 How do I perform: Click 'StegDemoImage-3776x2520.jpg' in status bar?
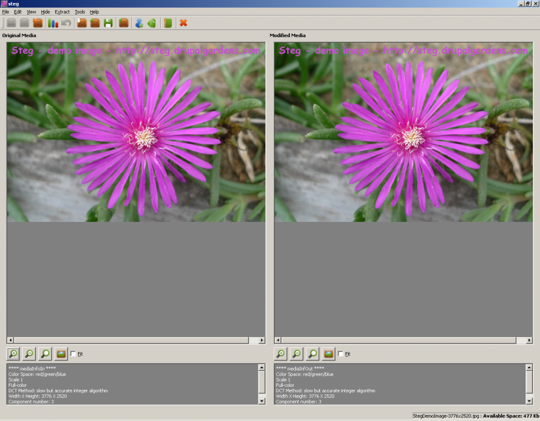446,416
